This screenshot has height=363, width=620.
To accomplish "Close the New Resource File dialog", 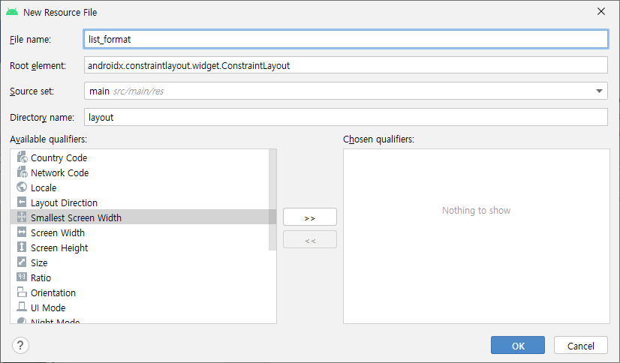I will point(601,11).
